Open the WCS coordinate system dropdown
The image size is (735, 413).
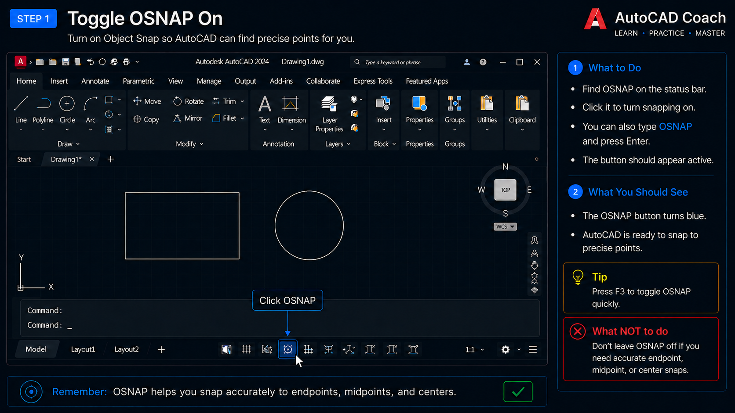coord(505,226)
